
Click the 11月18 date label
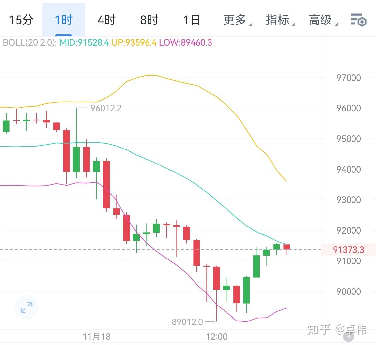(x=96, y=336)
